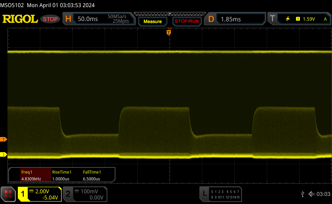Screen dimensions: 332x204
Task: Click the channel 1 ground marker
Action: [x=4, y=155]
